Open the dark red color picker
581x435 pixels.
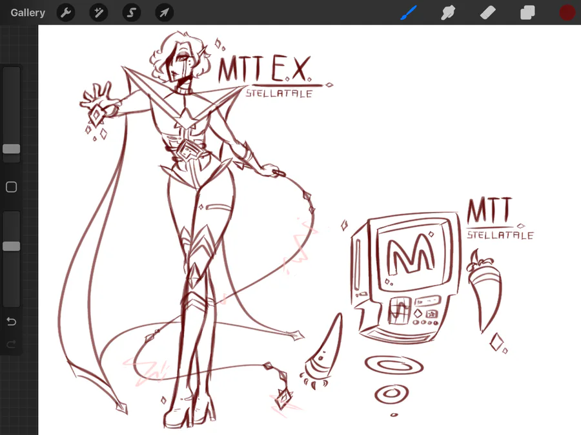[567, 13]
